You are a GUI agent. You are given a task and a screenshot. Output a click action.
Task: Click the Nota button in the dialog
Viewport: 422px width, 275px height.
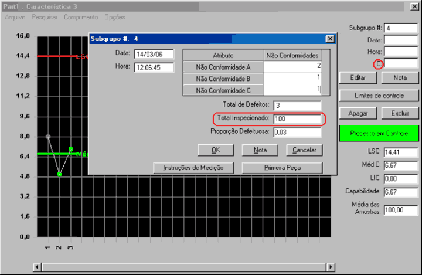[x=260, y=150]
